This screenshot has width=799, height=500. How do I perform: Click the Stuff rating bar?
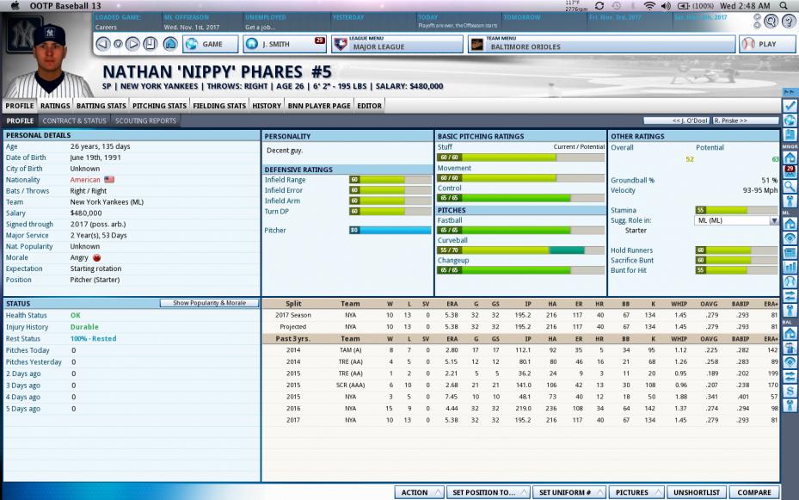coord(521,157)
